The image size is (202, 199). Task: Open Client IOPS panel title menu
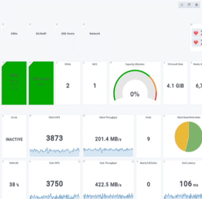point(54,117)
